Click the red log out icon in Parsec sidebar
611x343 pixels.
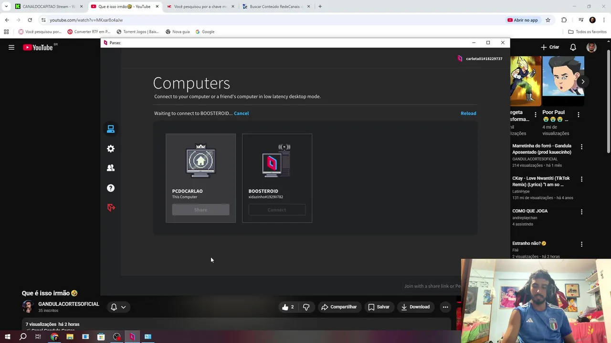111,208
